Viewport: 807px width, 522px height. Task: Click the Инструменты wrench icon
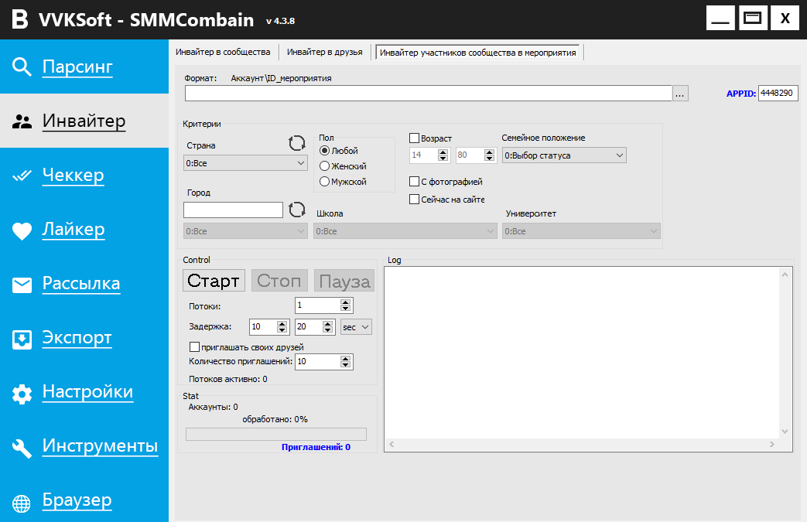click(x=22, y=447)
